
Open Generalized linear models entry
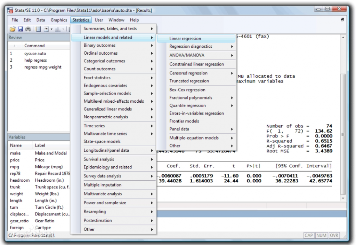click(x=113, y=109)
